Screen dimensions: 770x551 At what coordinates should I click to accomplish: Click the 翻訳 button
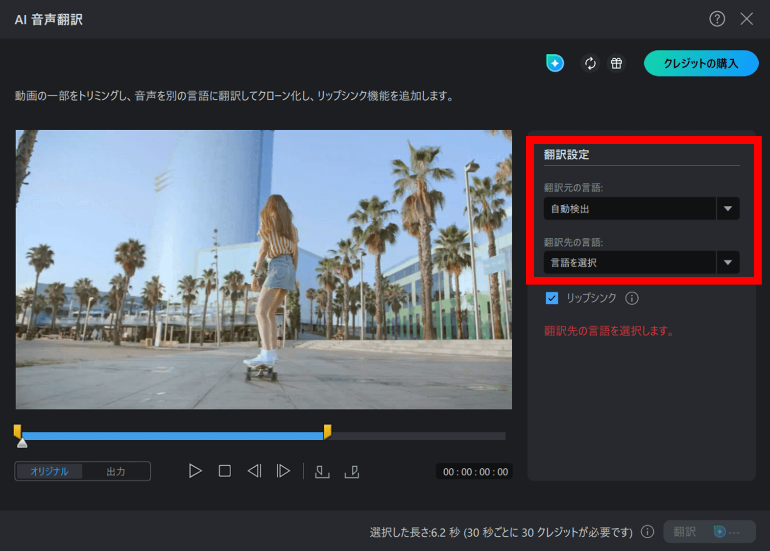click(708, 532)
